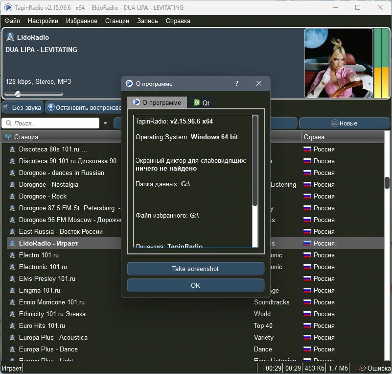Open the Избранное menu
392x374 pixels.
82,21
